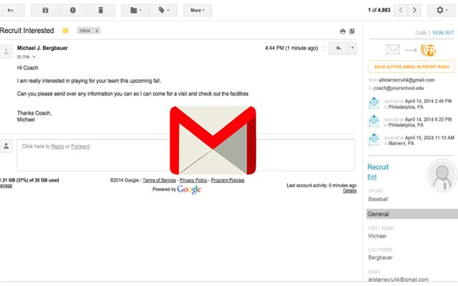
Task: Click the Google logo in footer
Action: [x=189, y=189]
